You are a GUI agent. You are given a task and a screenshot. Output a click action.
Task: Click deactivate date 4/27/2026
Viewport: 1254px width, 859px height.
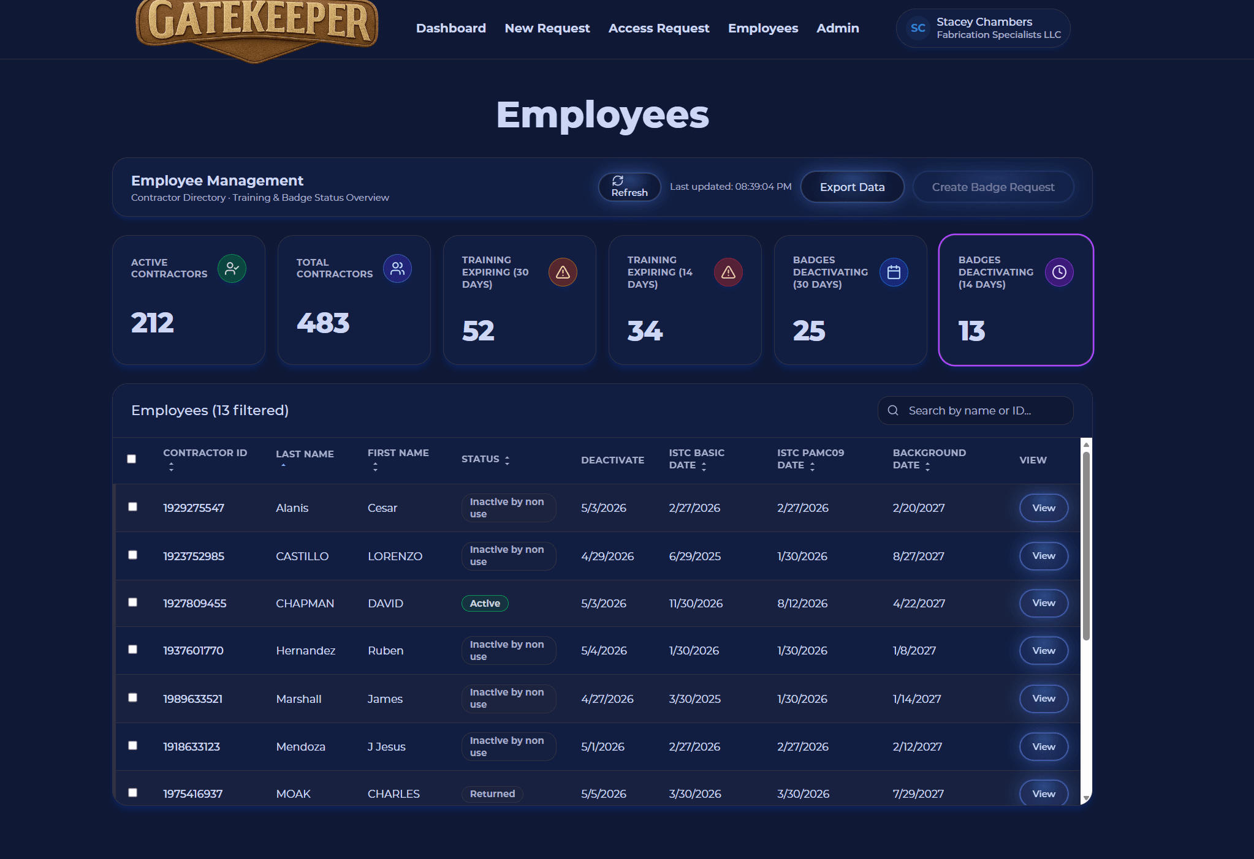point(607,699)
